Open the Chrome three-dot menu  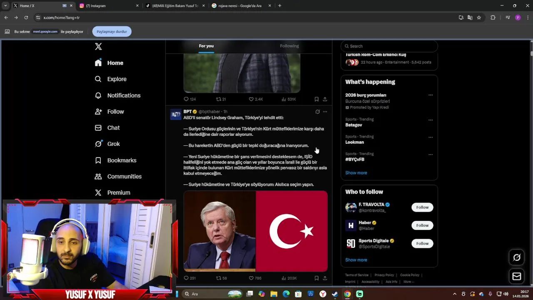[x=528, y=17]
